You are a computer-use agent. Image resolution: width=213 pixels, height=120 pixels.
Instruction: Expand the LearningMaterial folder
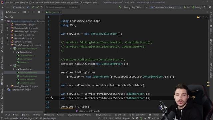coord(8,86)
